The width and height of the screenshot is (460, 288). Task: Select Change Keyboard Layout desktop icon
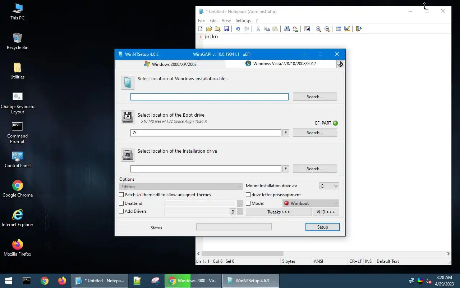(x=17, y=103)
